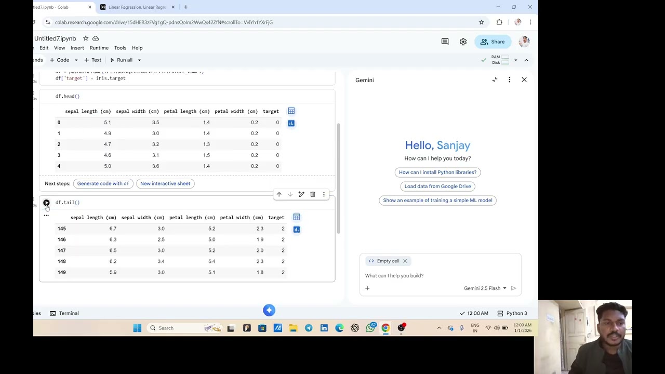Click Run all
This screenshot has height=374, width=665.
(121, 60)
